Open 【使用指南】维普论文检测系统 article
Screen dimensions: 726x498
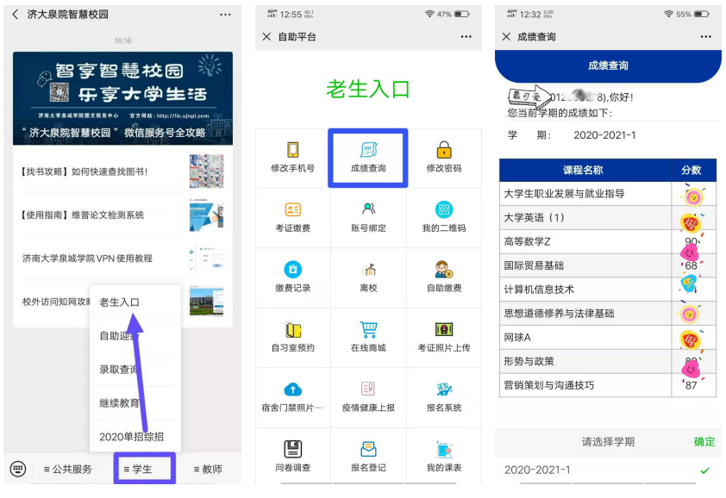click(122, 215)
